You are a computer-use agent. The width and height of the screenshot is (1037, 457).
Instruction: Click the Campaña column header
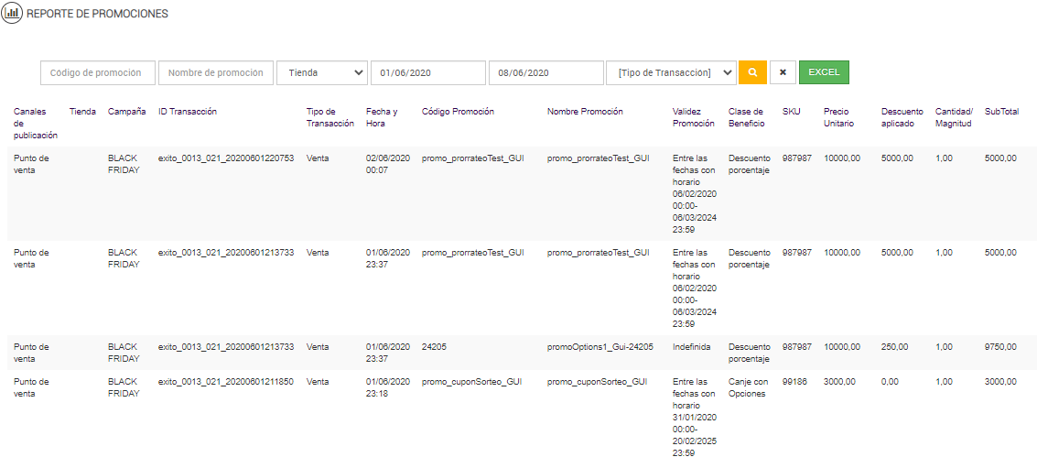click(x=126, y=112)
